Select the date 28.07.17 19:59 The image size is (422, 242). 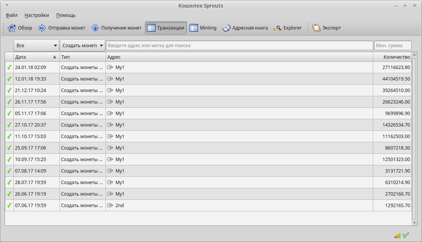click(x=30, y=182)
